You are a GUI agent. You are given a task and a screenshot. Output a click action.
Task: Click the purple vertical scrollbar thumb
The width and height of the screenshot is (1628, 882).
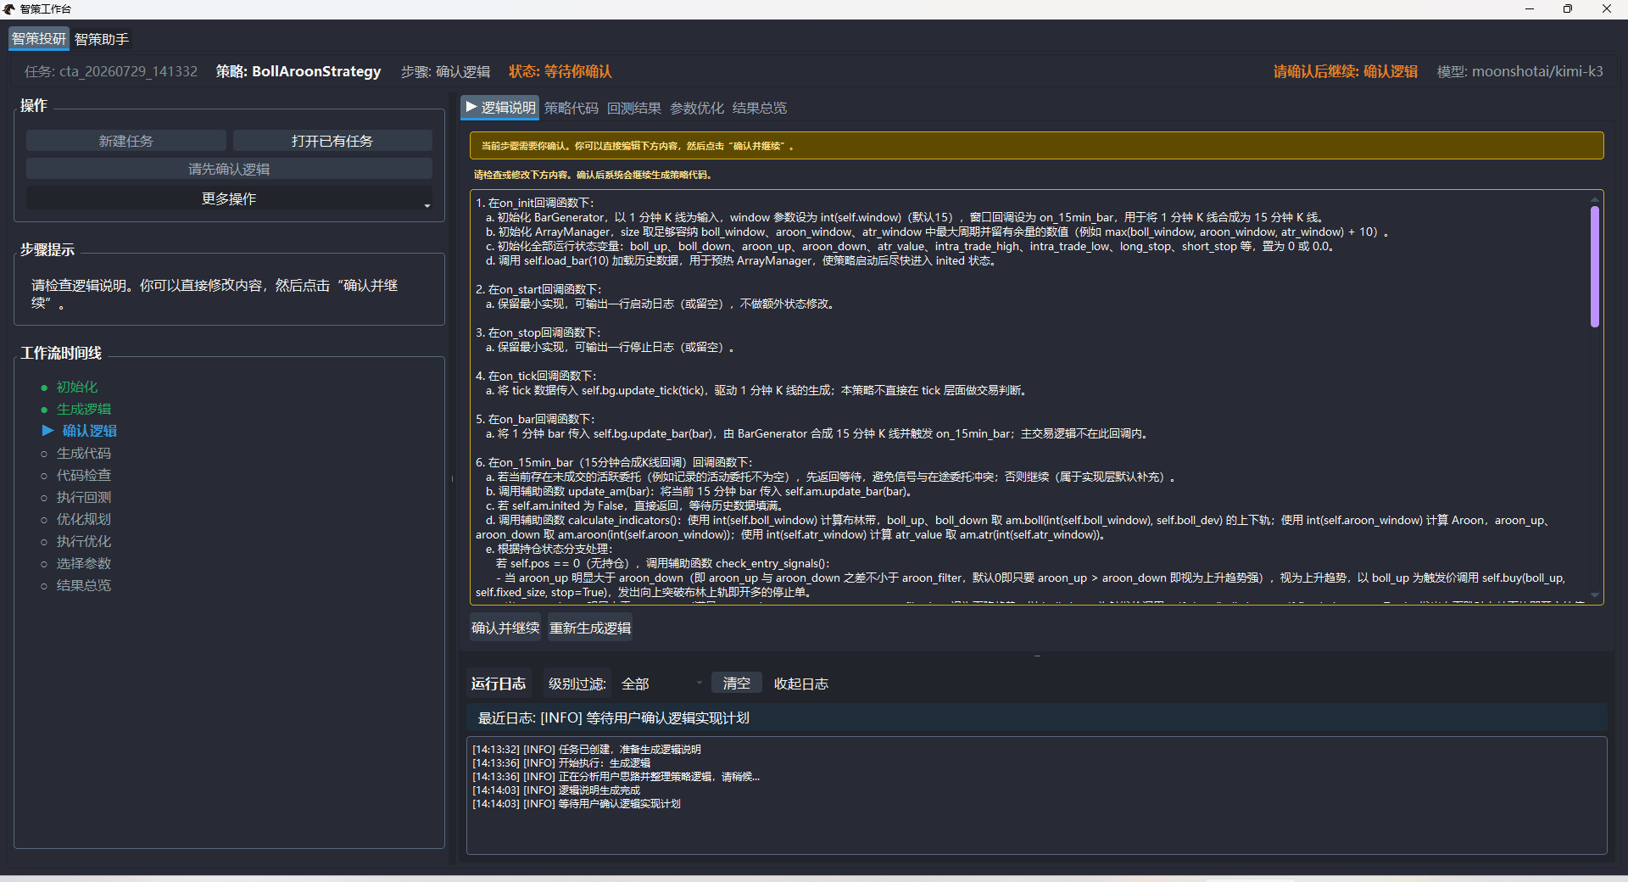click(x=1595, y=266)
